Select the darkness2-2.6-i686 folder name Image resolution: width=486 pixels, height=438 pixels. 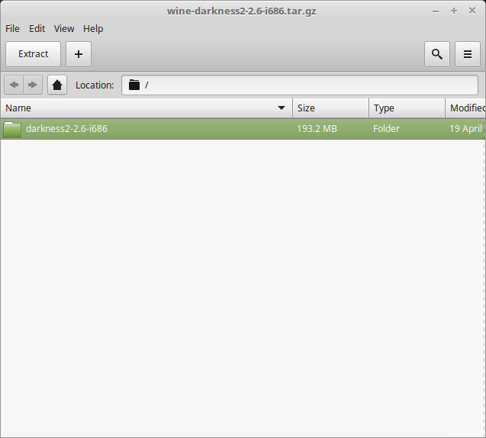66,129
